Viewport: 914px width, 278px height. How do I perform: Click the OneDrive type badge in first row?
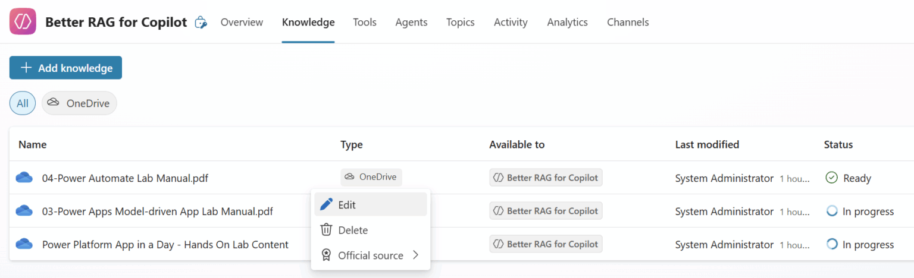click(371, 177)
